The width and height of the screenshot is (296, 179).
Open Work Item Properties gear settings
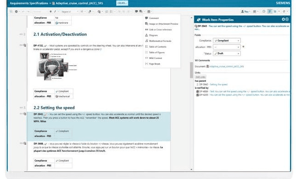[x=283, y=19]
